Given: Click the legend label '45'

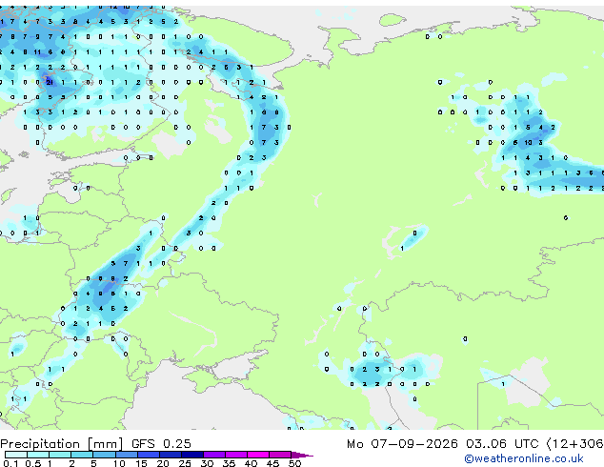Looking at the screenshot, I should click(272, 463).
